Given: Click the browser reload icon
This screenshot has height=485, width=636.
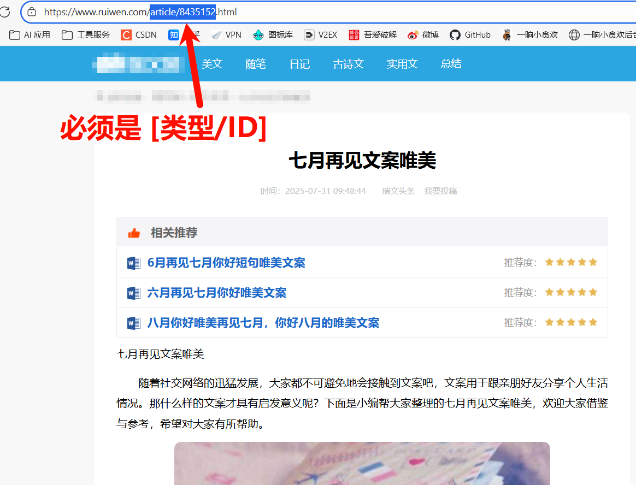Looking at the screenshot, I should pos(4,11).
